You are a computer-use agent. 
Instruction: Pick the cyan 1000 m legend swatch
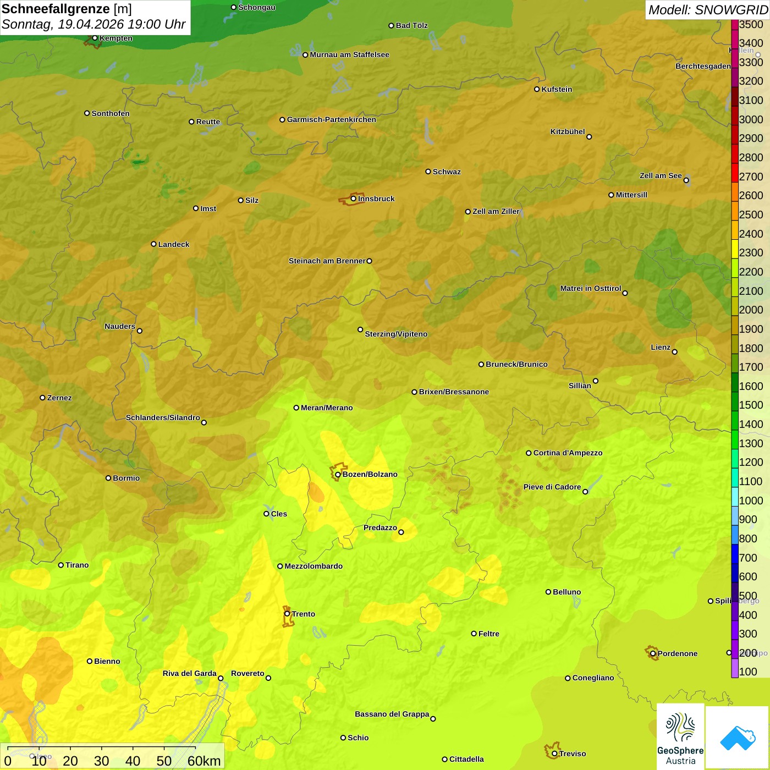point(734,497)
